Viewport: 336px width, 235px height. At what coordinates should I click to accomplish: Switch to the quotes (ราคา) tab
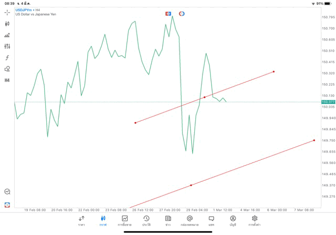81,220
